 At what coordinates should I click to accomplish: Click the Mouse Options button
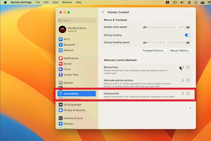[180, 51]
